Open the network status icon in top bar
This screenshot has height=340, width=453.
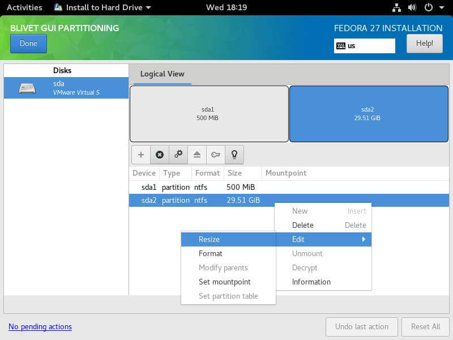396,7
